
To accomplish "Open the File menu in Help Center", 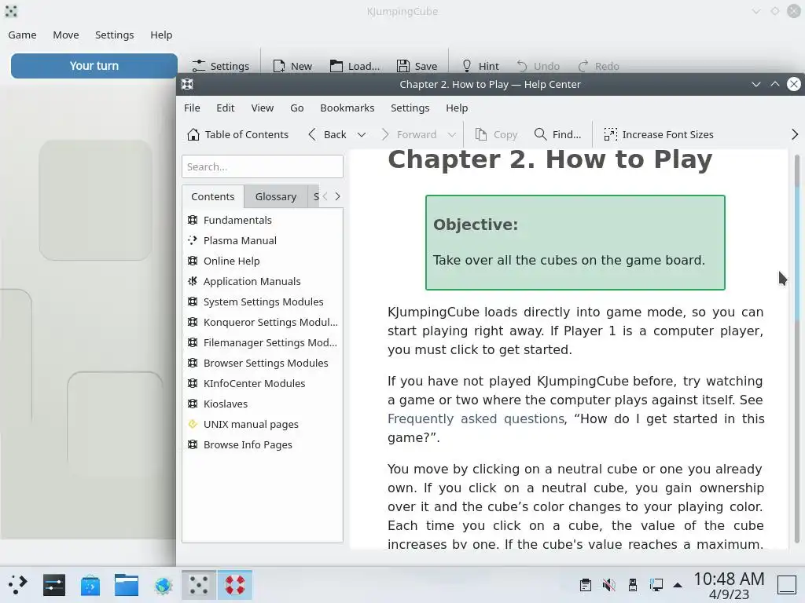I will click(x=192, y=108).
